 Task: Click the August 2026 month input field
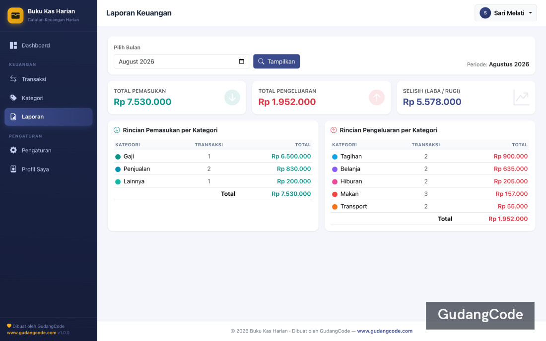pos(182,61)
